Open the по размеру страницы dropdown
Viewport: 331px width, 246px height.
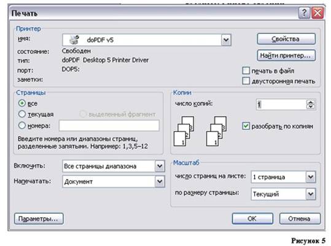click(x=311, y=194)
